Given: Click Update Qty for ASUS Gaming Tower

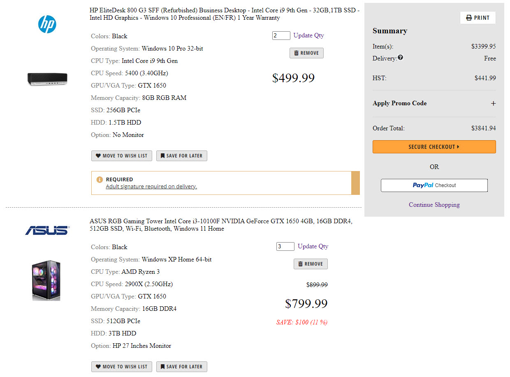Looking at the screenshot, I should (313, 246).
